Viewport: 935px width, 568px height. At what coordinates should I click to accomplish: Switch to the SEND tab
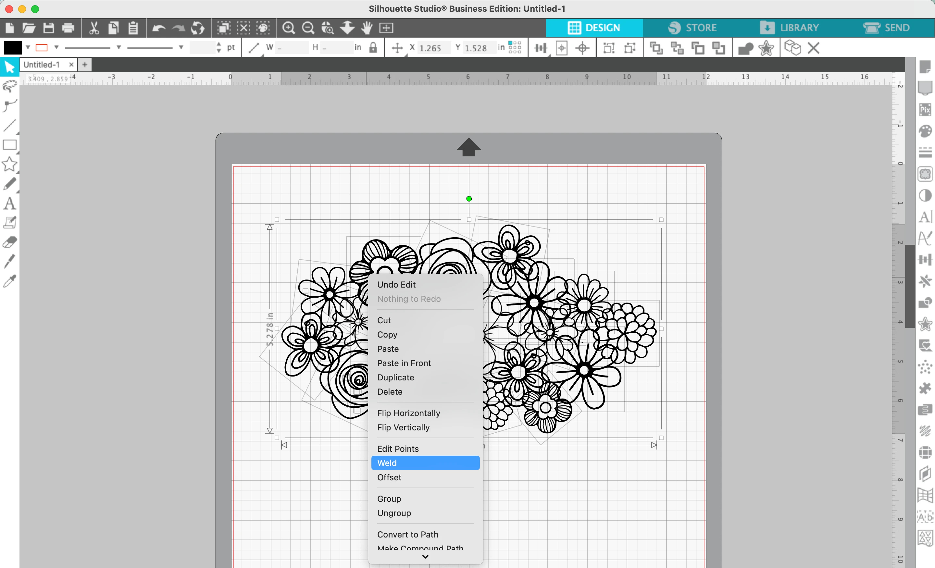pyautogui.click(x=886, y=28)
